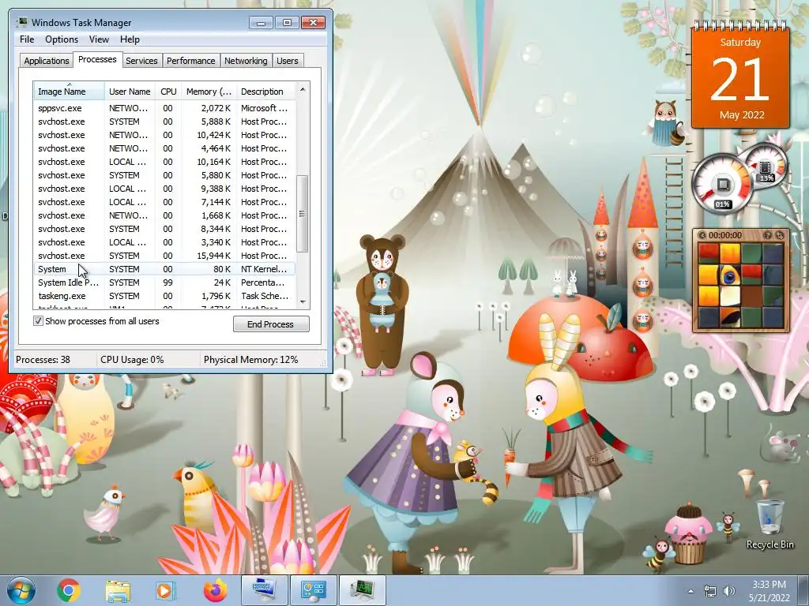This screenshot has width=809, height=606.
Task: Switch to the Users tab
Action: point(288,60)
